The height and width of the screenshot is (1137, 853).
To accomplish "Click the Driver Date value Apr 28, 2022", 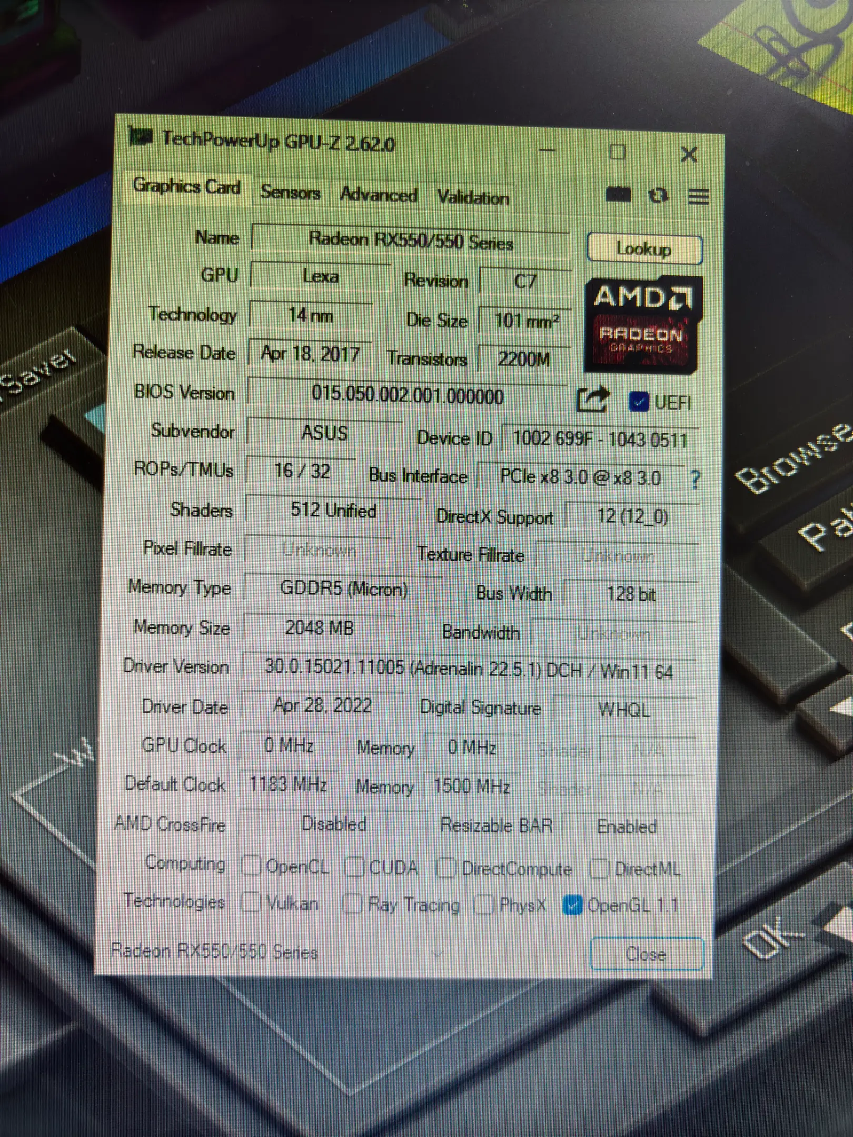I will point(322,705).
